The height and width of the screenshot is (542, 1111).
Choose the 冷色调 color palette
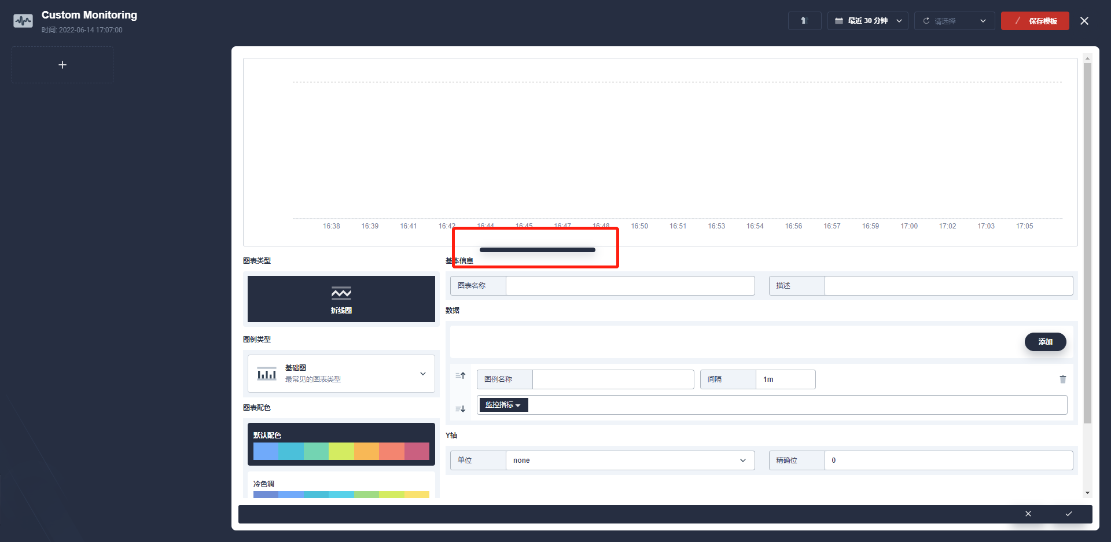point(341,486)
